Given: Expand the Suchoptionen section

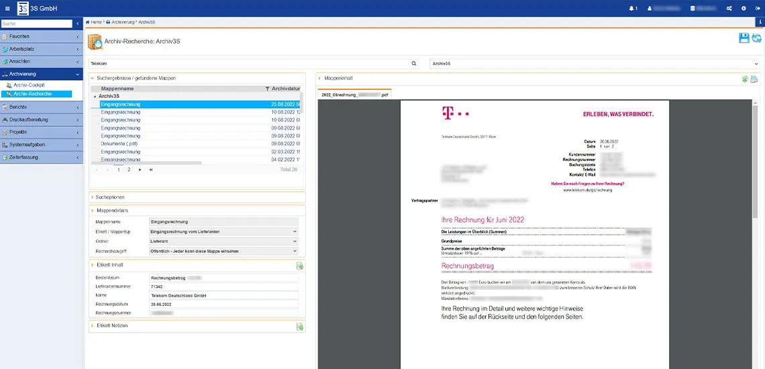Looking at the screenshot, I should 110,197.
